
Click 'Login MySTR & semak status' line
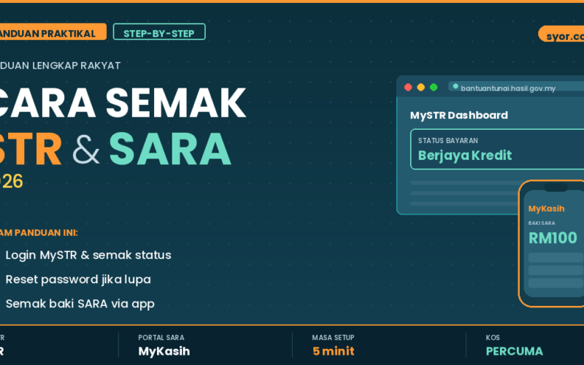[88, 255]
